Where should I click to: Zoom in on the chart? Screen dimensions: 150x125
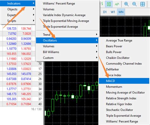(x=126, y=4)
